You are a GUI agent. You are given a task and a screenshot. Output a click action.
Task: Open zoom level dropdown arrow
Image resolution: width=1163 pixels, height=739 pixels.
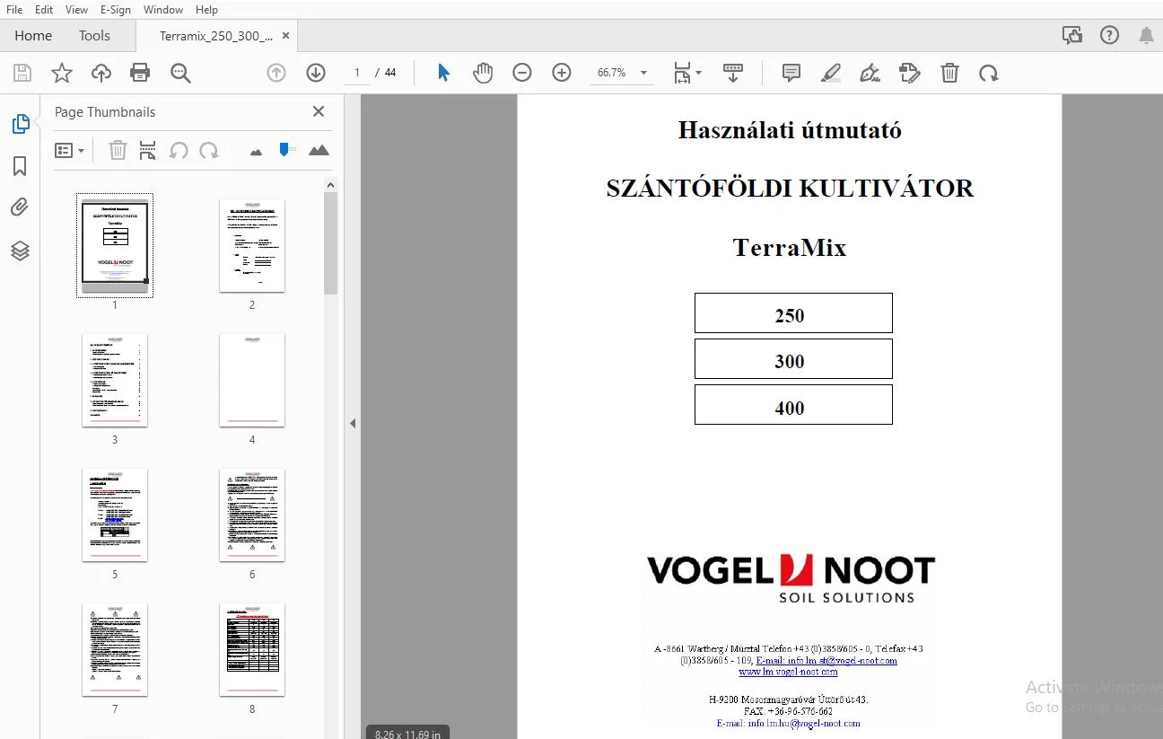pyautogui.click(x=643, y=73)
